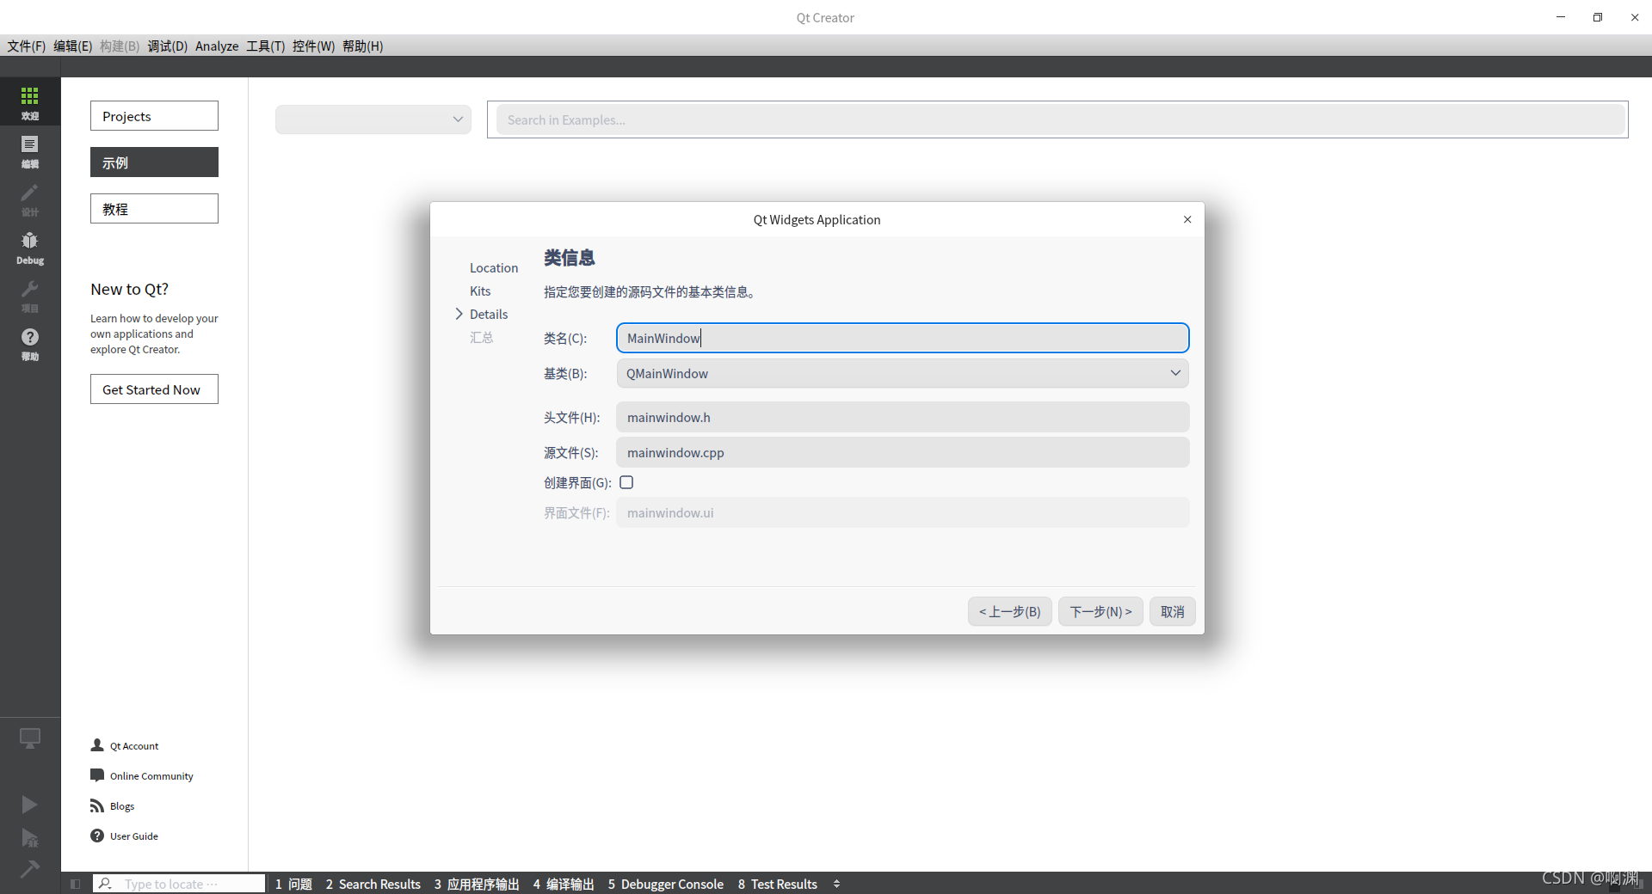Switch to Edit mode icon
The height and width of the screenshot is (894, 1652).
coord(30,150)
